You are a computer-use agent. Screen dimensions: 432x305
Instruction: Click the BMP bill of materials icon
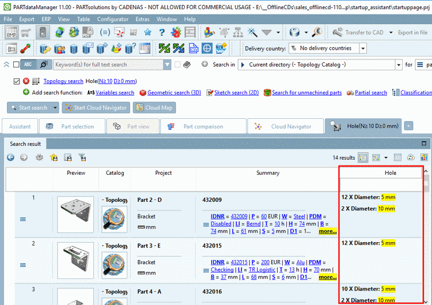(12, 32)
